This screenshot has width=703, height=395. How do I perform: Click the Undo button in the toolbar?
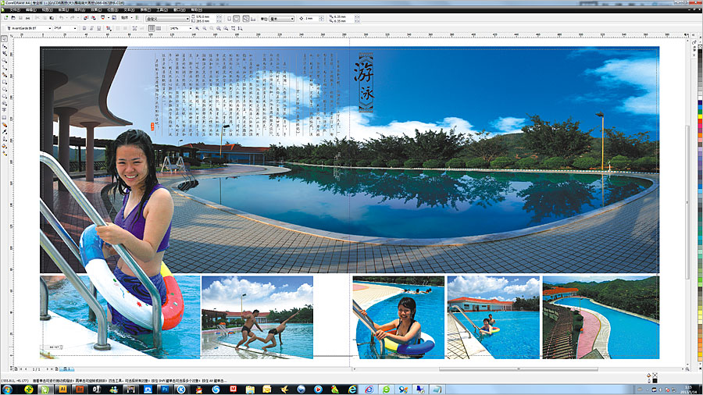click(61, 18)
